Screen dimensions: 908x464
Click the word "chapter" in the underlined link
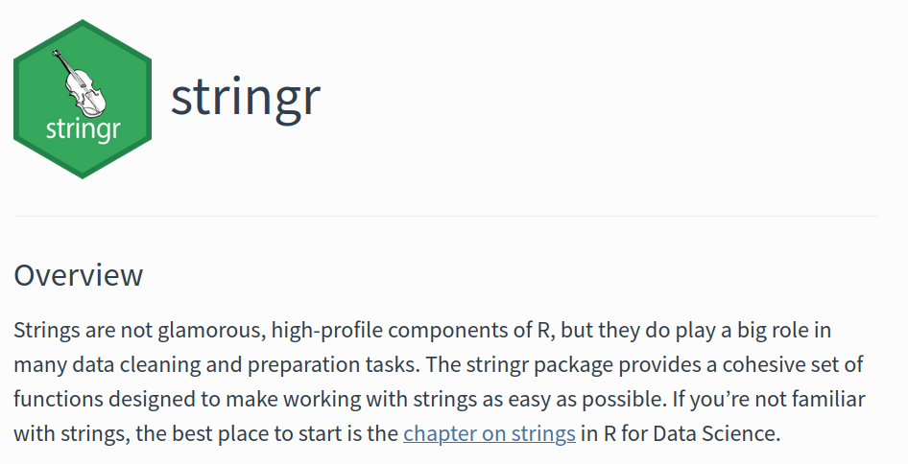coord(439,432)
